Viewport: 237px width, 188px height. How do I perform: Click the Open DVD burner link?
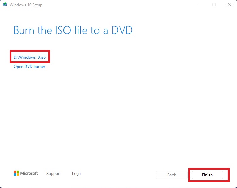point(30,67)
